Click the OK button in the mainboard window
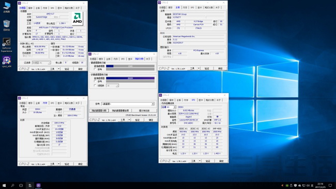336x189 pixels. tap(220, 68)
